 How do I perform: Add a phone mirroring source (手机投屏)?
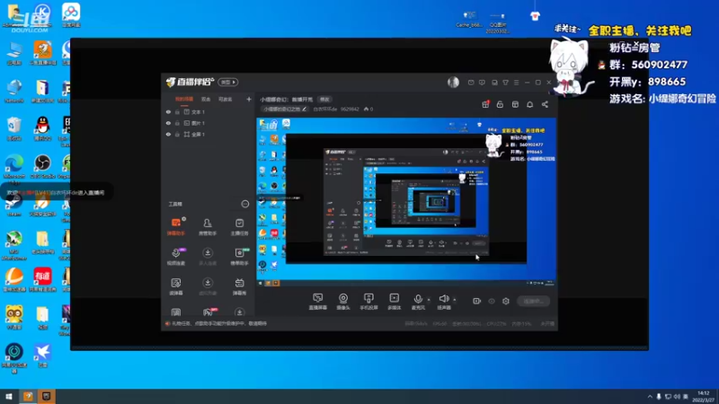(368, 302)
